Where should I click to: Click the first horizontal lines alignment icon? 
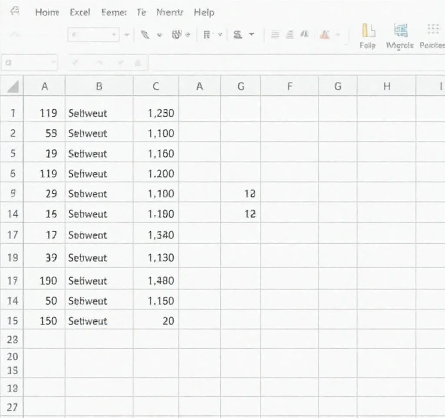pyautogui.click(x=275, y=35)
